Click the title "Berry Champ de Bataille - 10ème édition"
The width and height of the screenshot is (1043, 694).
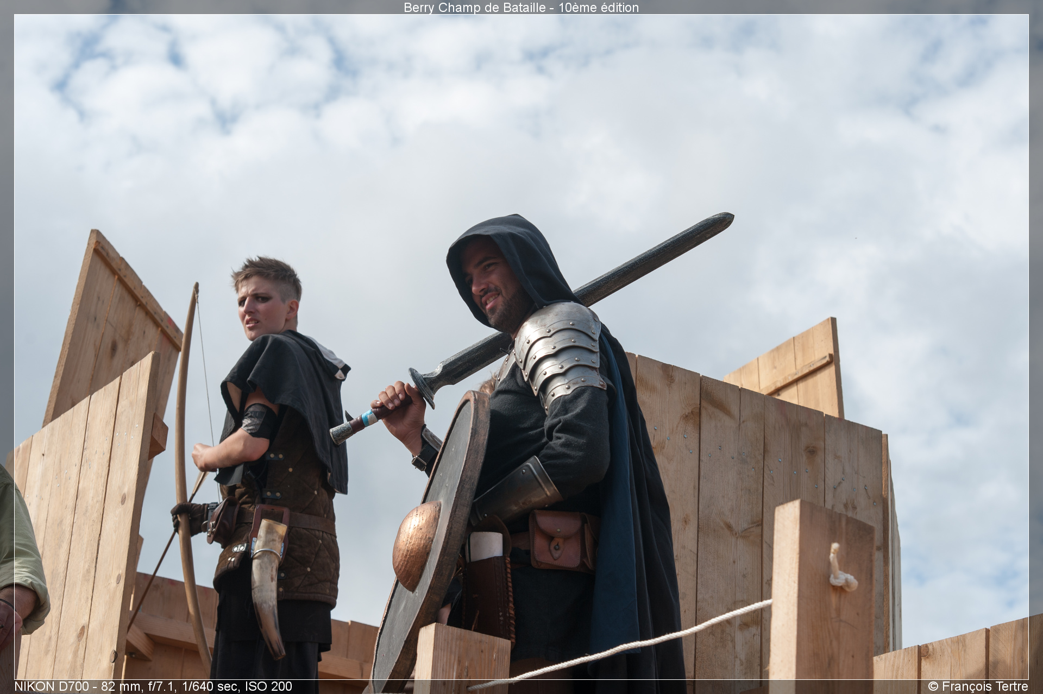521,7
